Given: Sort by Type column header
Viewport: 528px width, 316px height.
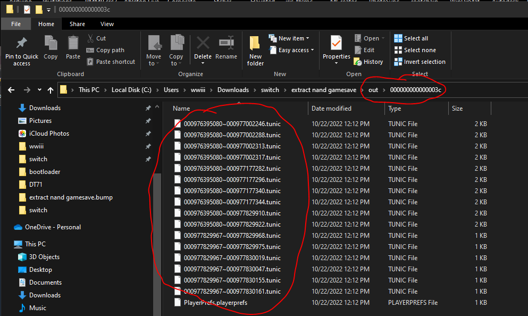Looking at the screenshot, I should pyautogui.click(x=395, y=109).
